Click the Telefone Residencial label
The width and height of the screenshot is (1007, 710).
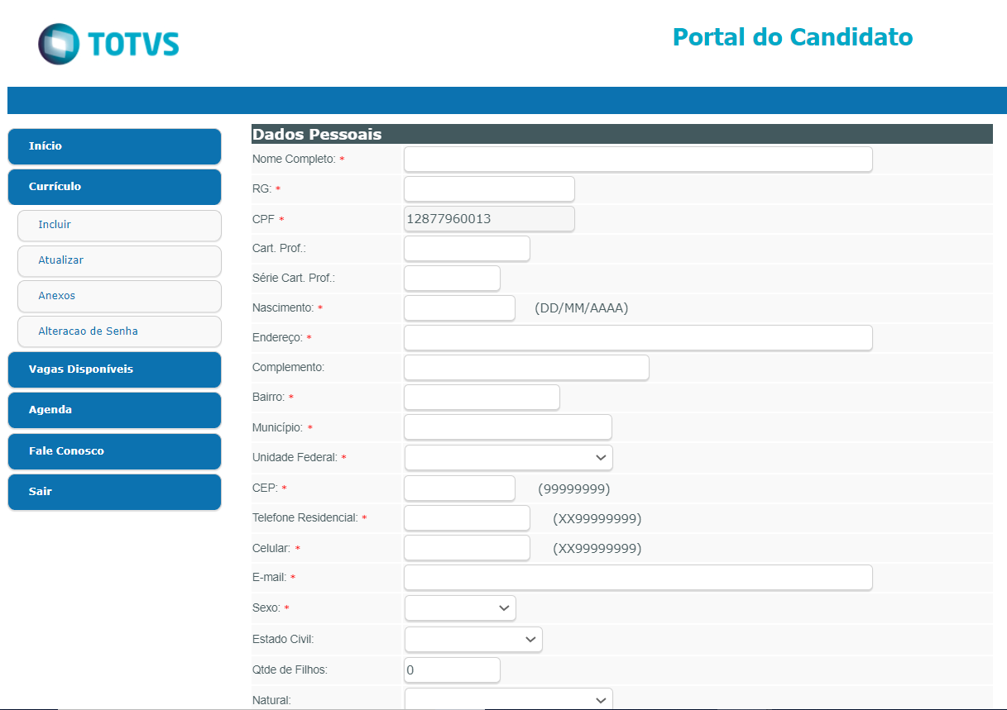[304, 517]
